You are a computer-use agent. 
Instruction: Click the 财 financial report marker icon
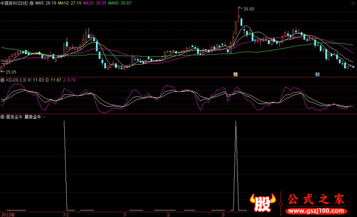pos(317,74)
